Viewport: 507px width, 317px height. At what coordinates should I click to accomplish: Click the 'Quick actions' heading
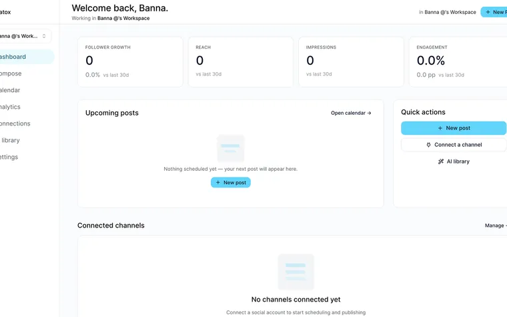coord(423,112)
